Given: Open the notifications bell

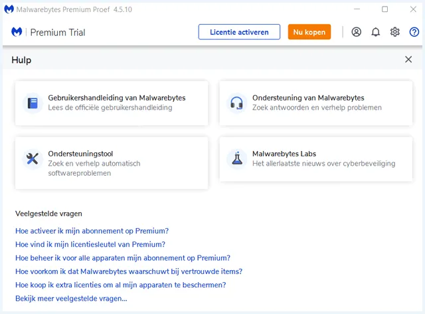Looking at the screenshot, I should pos(375,32).
